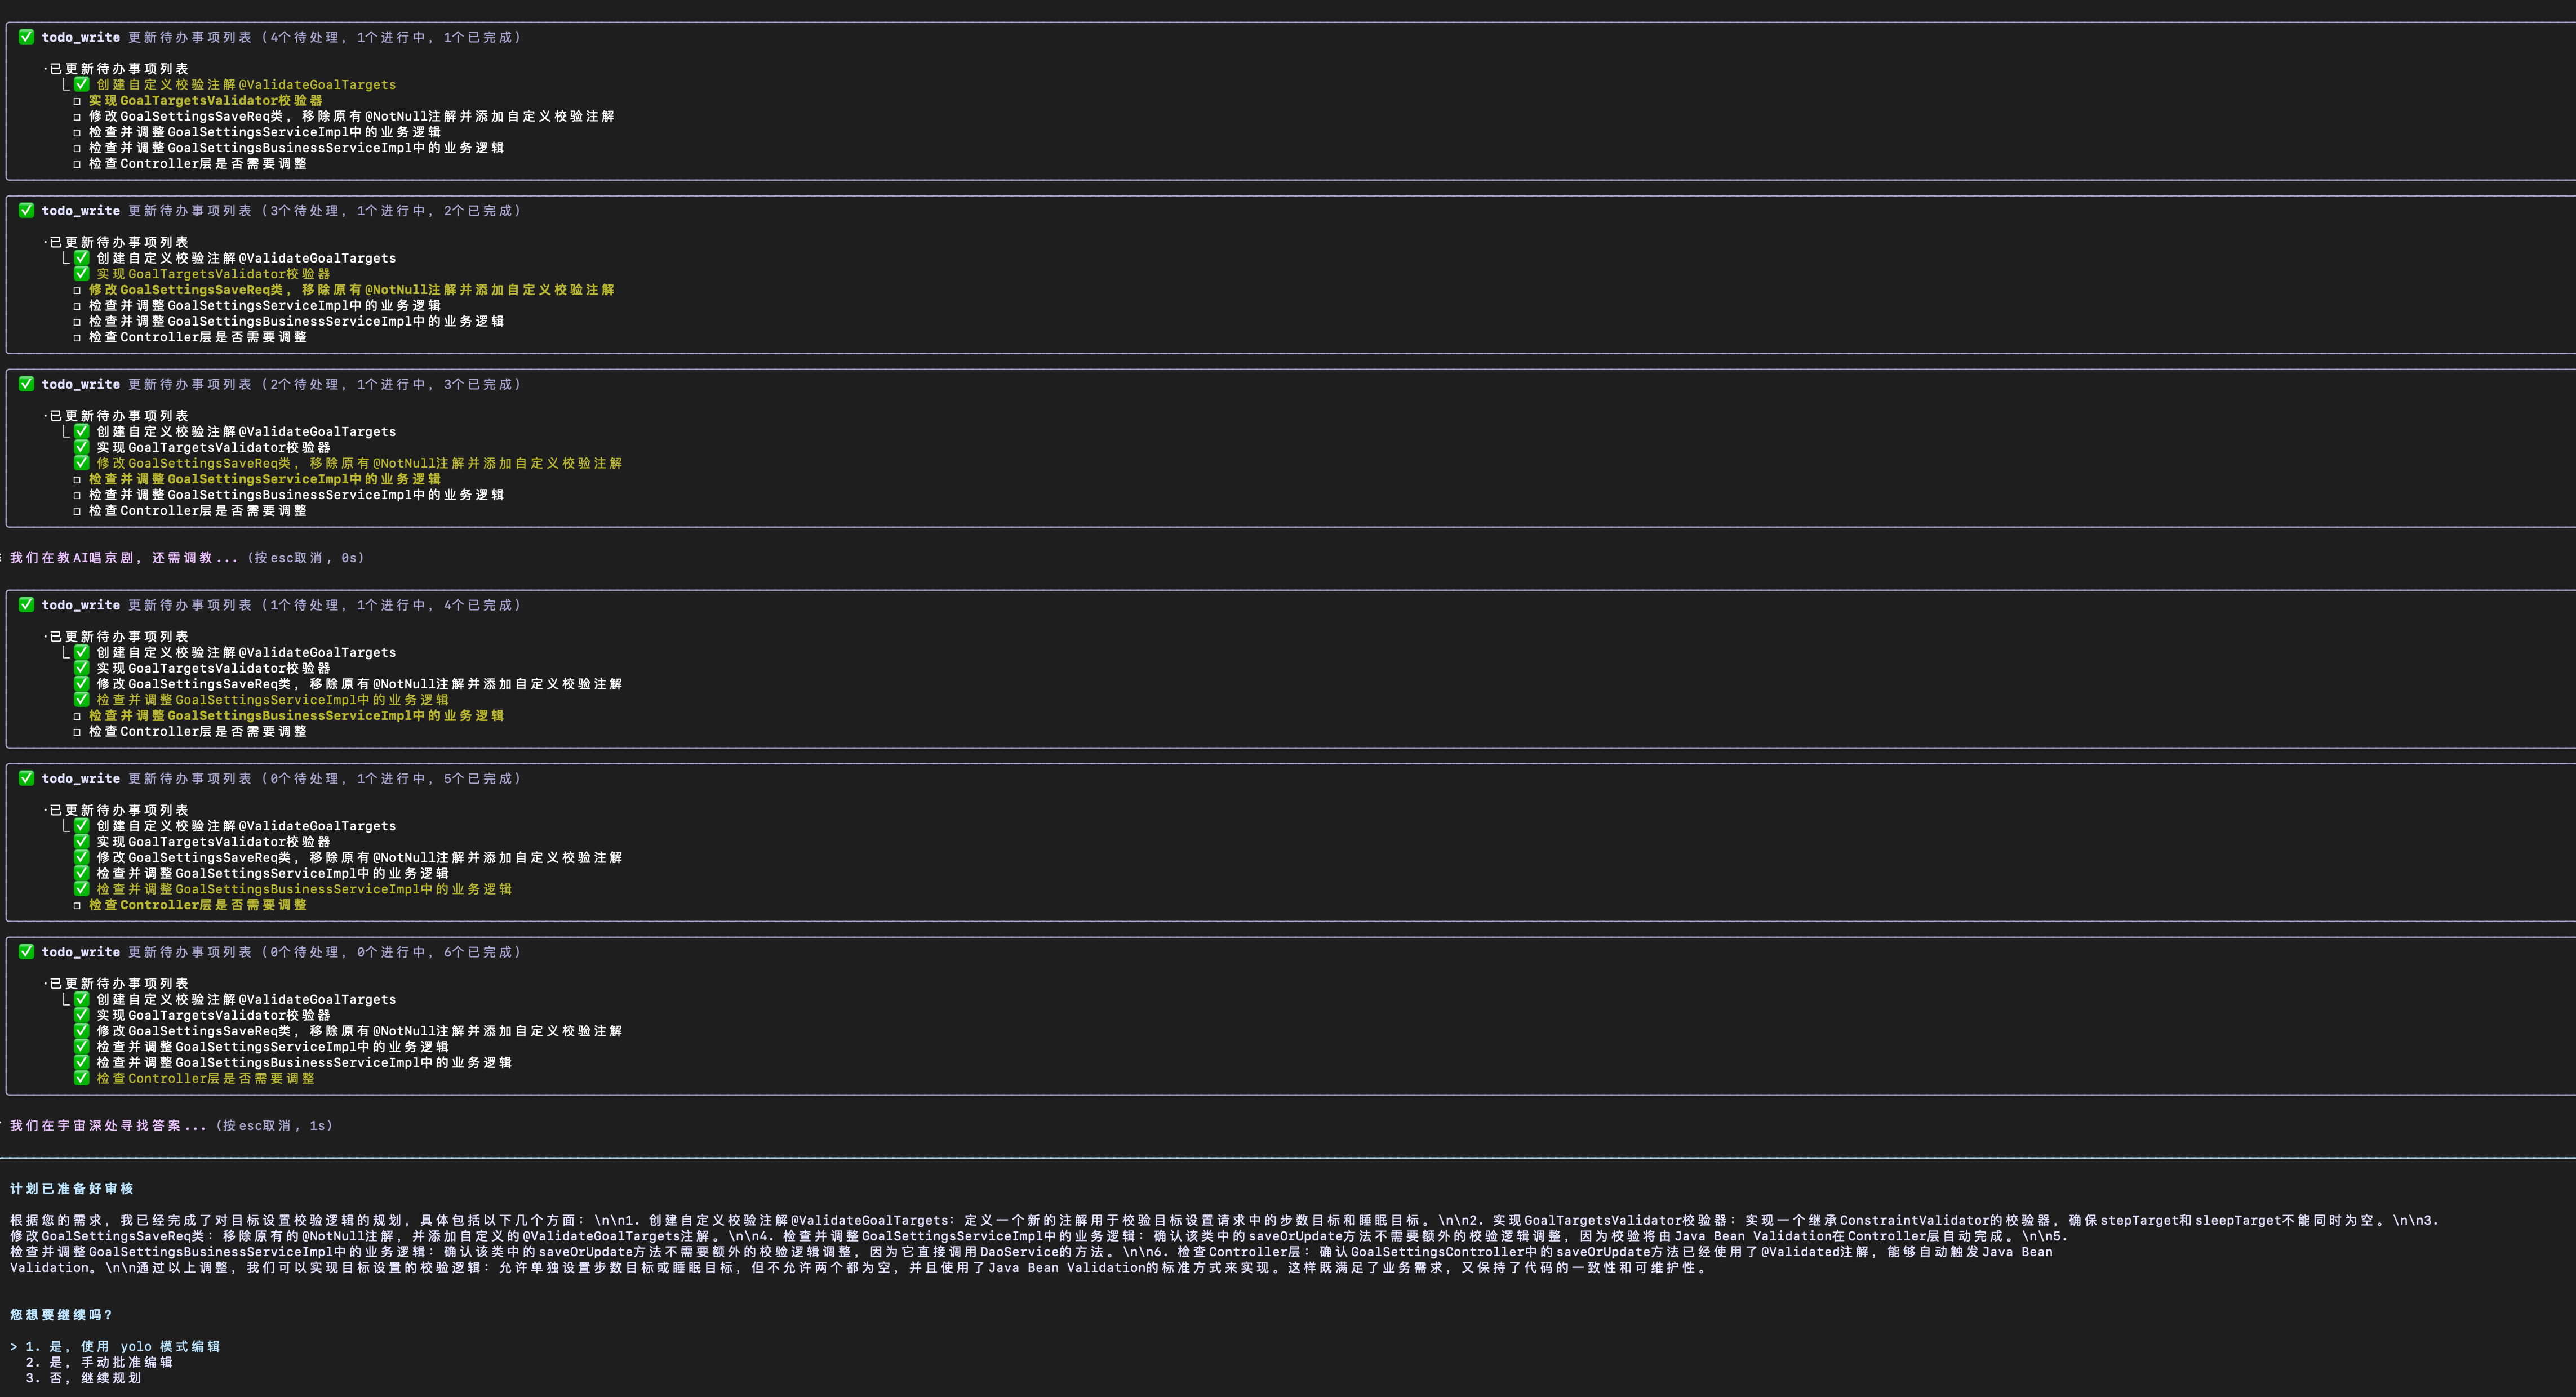Tick empty box beside bold yellow 实现GoalTargetsValidator校验器
The image size is (2576, 1397).
coord(77,101)
